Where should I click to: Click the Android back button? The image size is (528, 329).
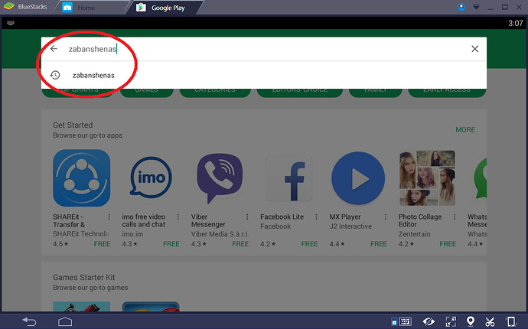coord(29,321)
